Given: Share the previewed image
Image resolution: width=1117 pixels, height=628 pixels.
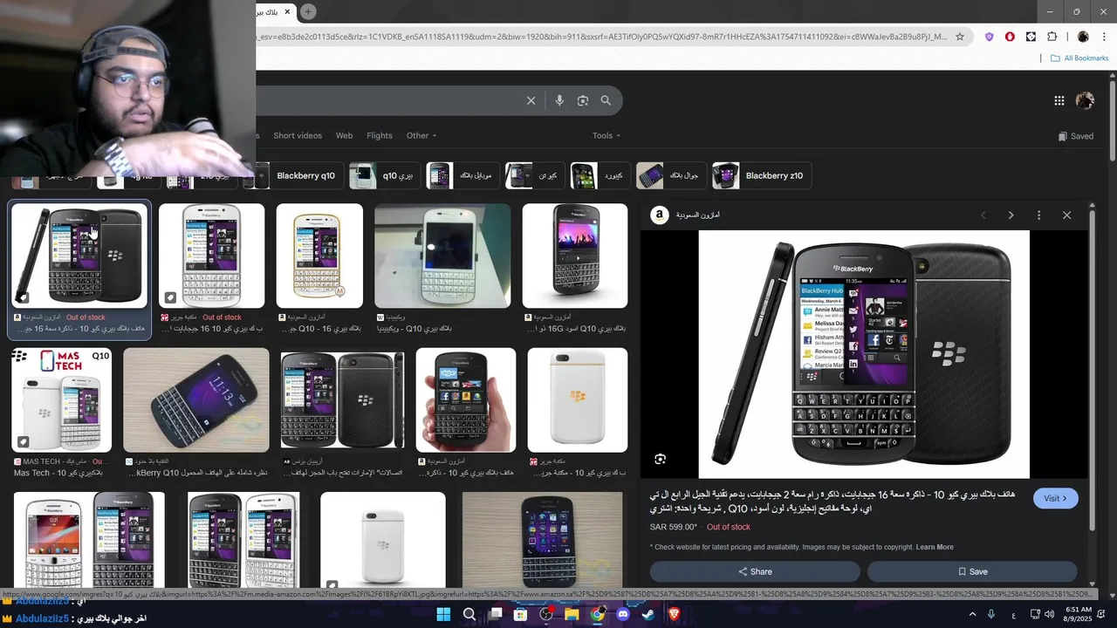Looking at the screenshot, I should 755,571.
